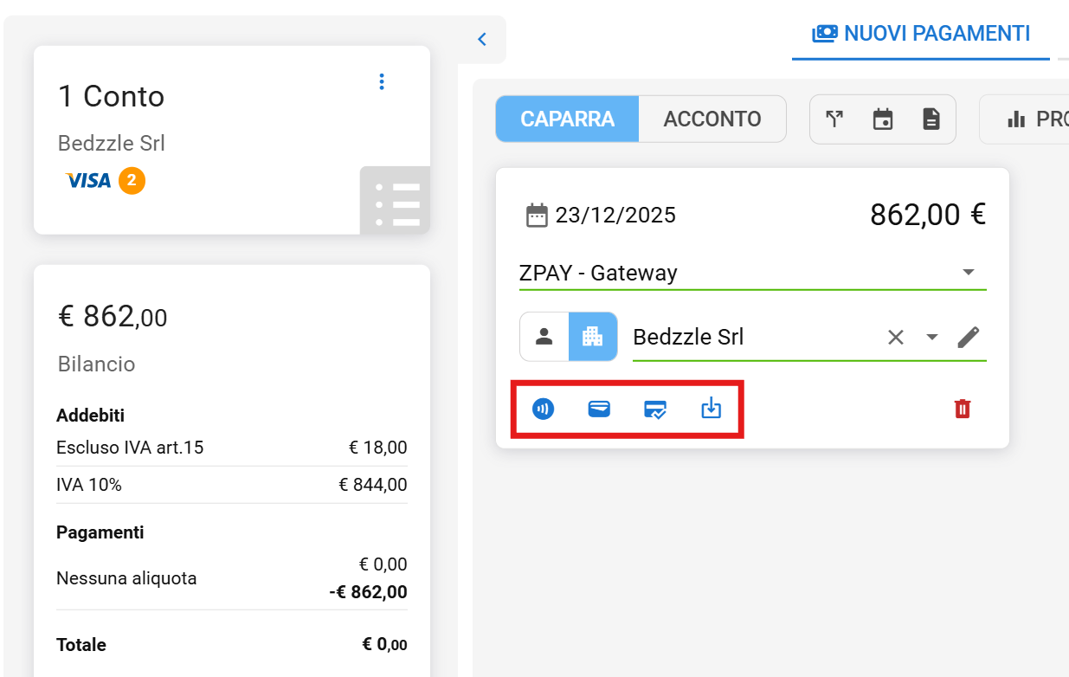Collapse the left sidebar with chevron
The image size is (1069, 677).
(x=482, y=39)
